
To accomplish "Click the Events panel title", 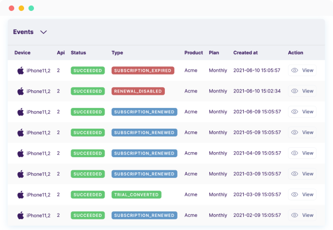I will click(x=24, y=32).
